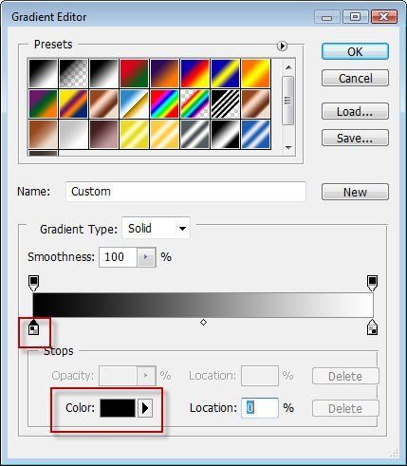Click the gradient midpoint diamond marker

pos(203,323)
